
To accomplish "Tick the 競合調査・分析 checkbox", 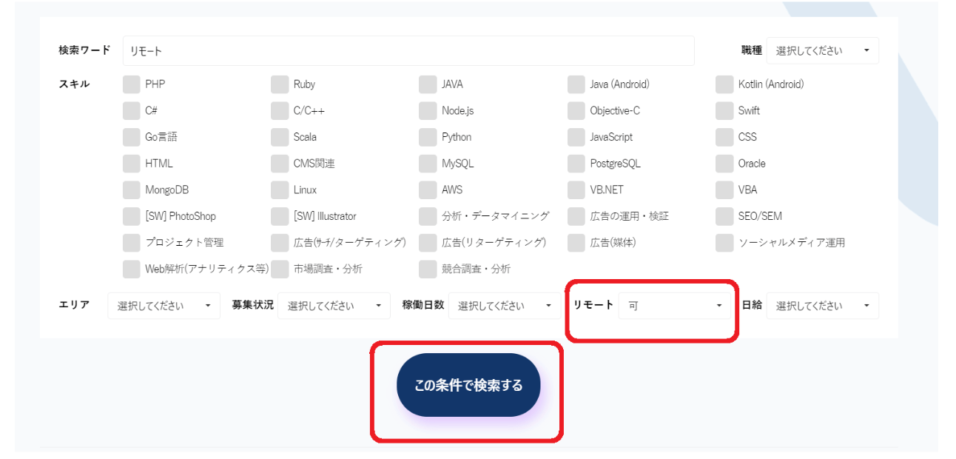I will click(x=428, y=269).
